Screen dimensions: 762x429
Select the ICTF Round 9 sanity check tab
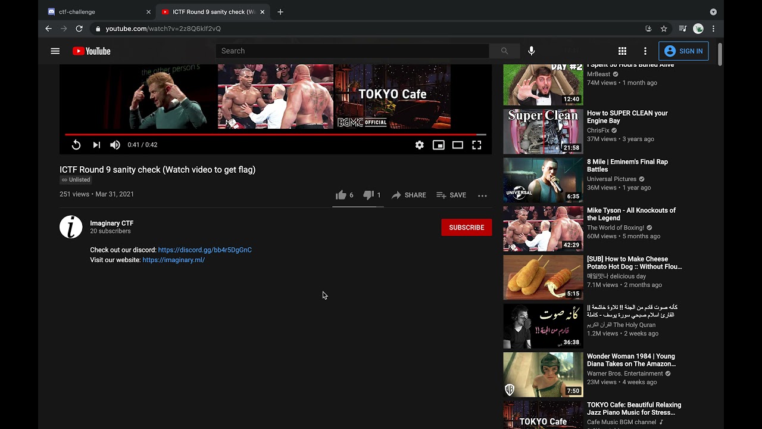tap(213, 12)
